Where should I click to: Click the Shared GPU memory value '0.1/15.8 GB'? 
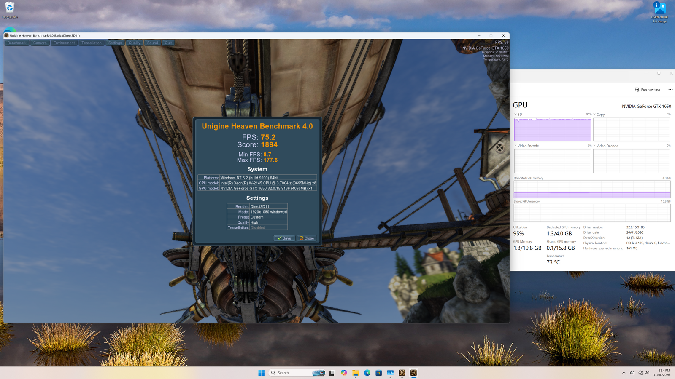(x=561, y=248)
